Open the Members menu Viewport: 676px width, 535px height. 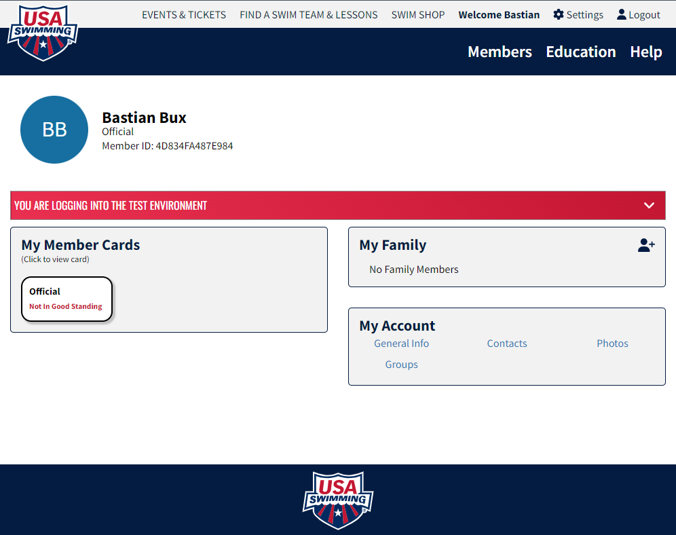click(500, 52)
